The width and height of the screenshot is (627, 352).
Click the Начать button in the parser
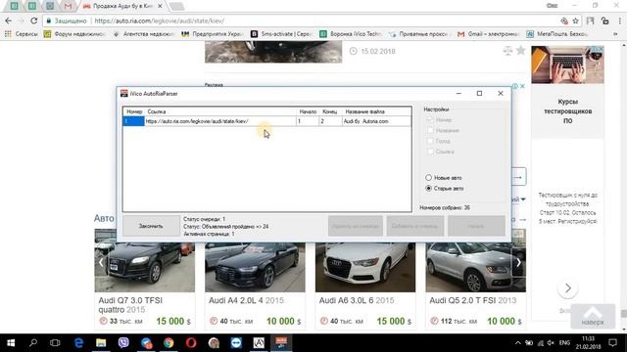point(476,226)
